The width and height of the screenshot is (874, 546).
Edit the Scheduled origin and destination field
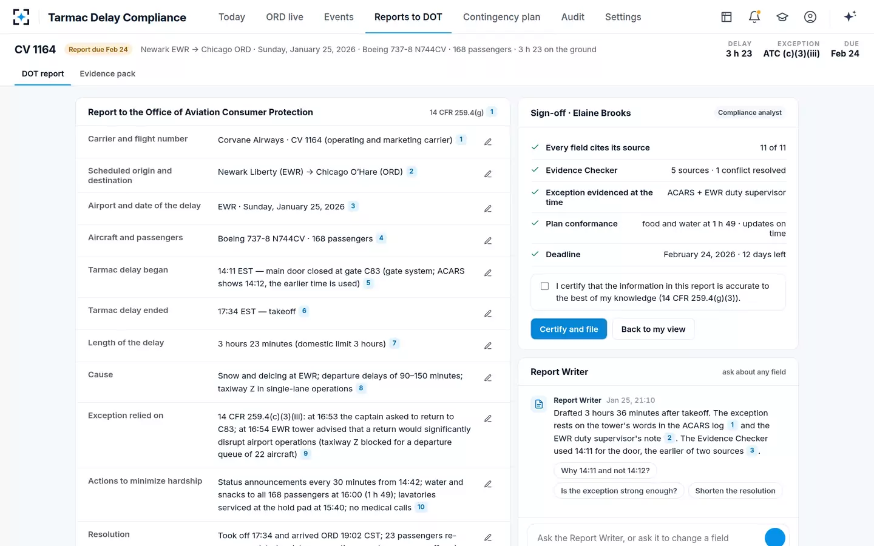[x=488, y=174]
